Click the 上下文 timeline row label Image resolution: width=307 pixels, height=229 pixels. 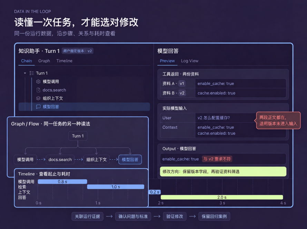pos(24,192)
